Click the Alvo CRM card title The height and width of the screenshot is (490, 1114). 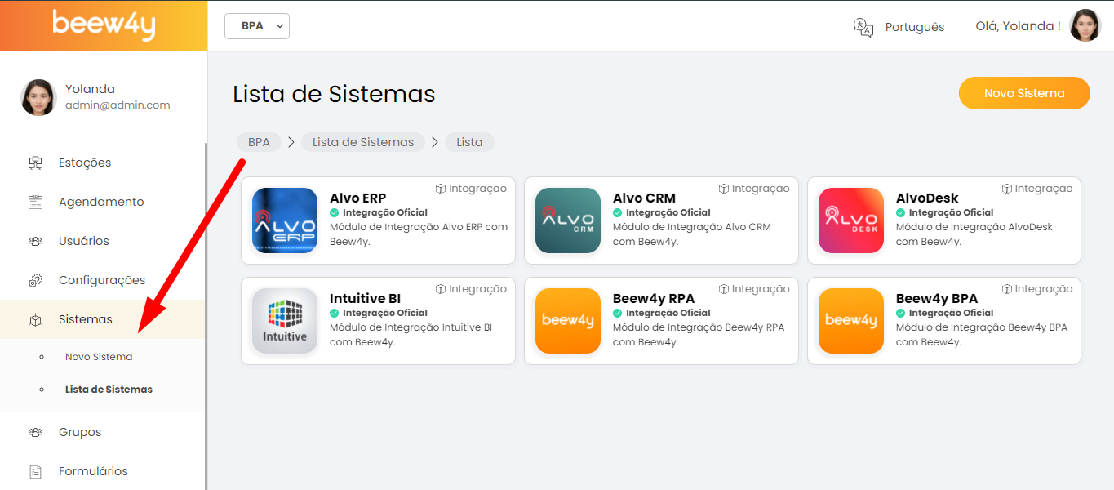point(644,198)
